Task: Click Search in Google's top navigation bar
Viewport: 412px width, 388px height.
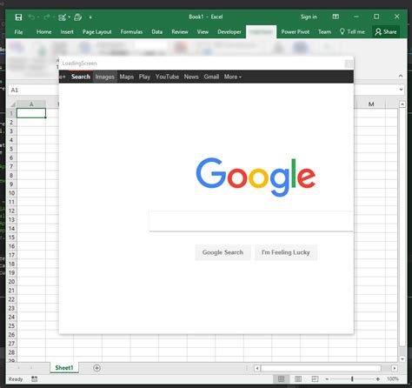Action: [81, 77]
